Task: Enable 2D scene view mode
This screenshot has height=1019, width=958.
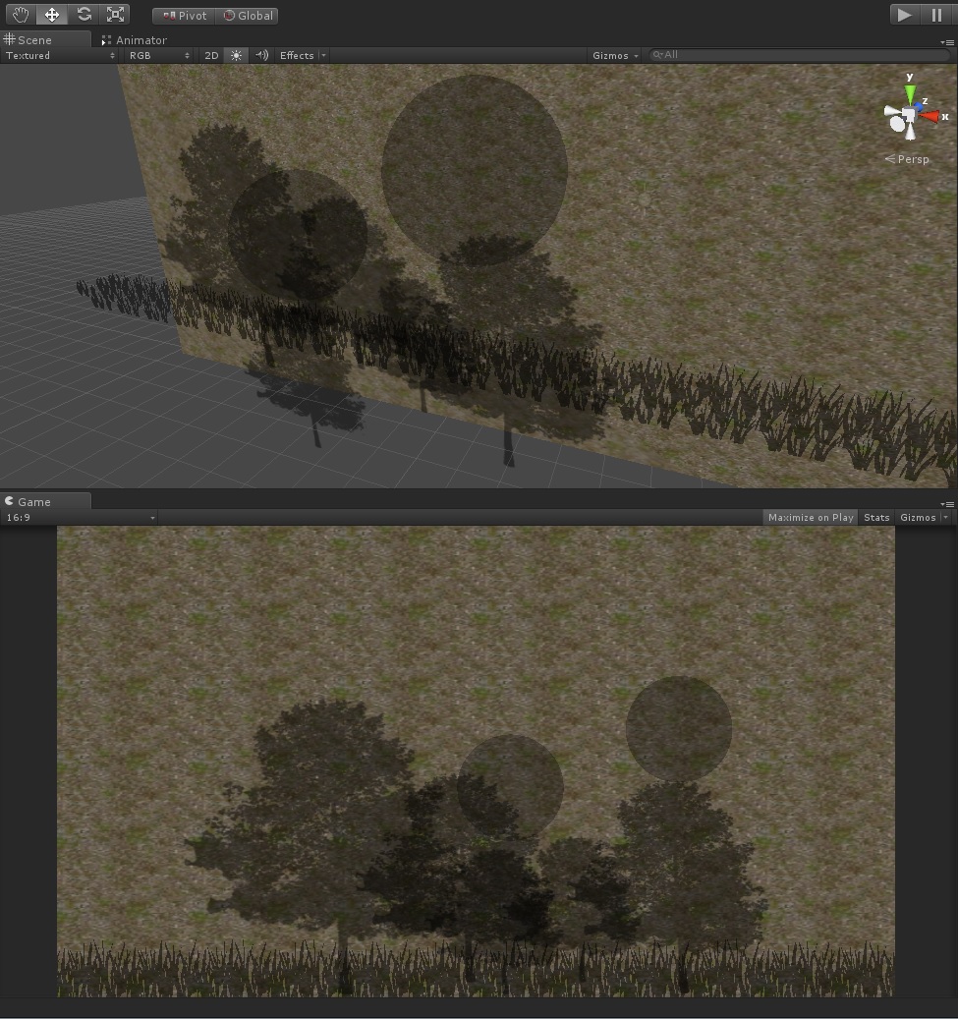Action: click(x=210, y=55)
